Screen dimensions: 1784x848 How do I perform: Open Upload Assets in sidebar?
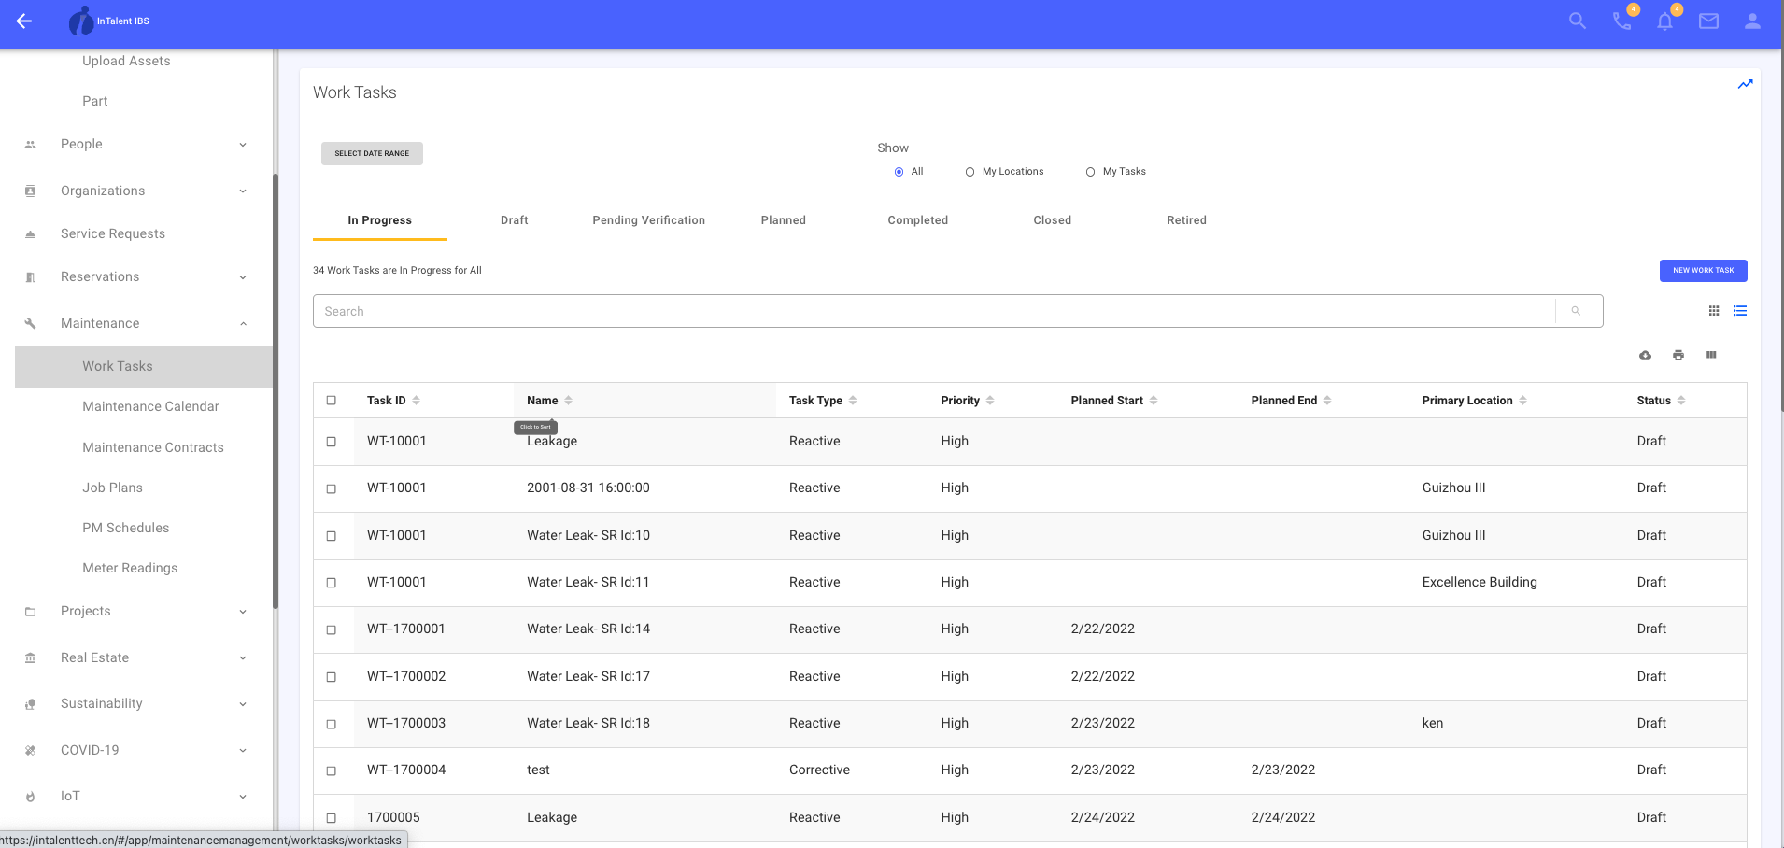pyautogui.click(x=126, y=61)
